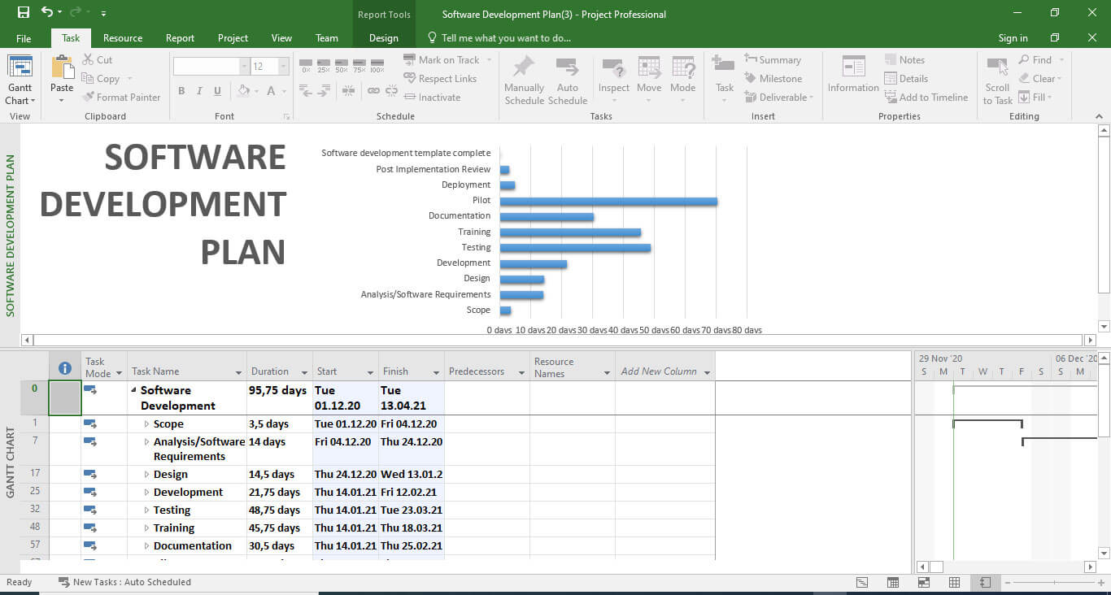Open the font name combo box

point(211,67)
